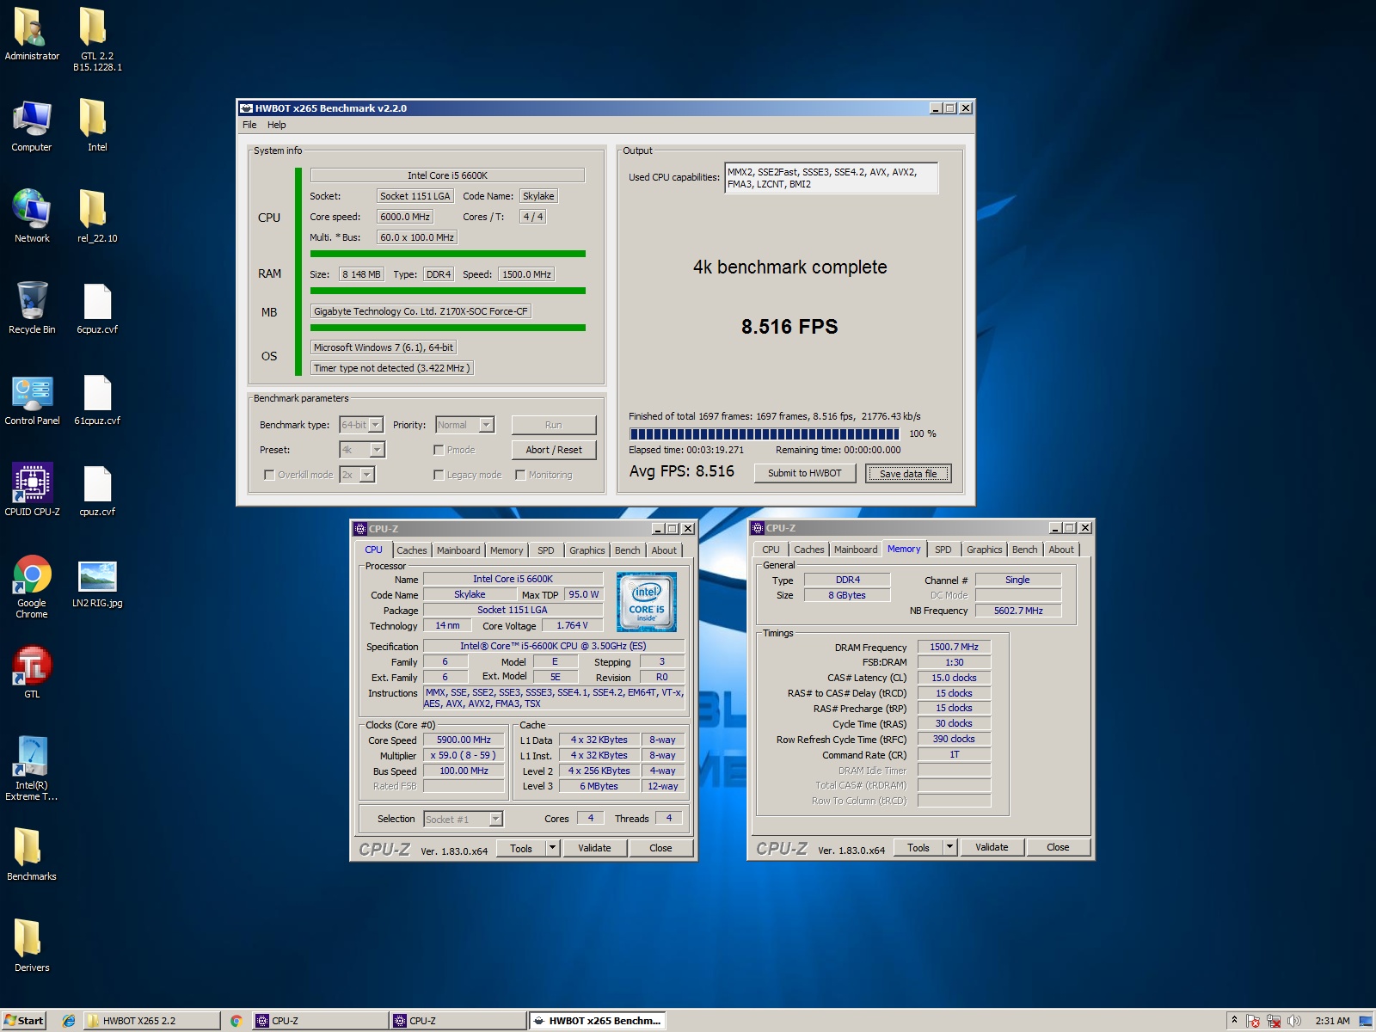1376x1032 pixels.
Task: Click the Core Speed 5900.00 MHz value
Action: pyautogui.click(x=464, y=740)
